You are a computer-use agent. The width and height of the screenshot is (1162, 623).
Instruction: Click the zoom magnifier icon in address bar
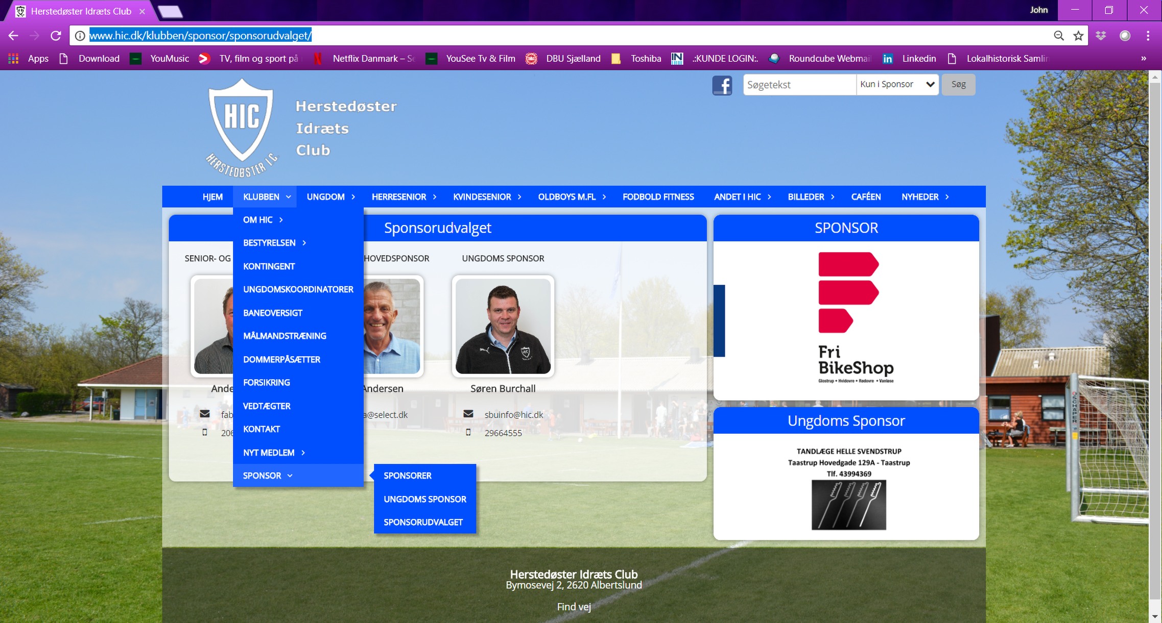(x=1059, y=36)
